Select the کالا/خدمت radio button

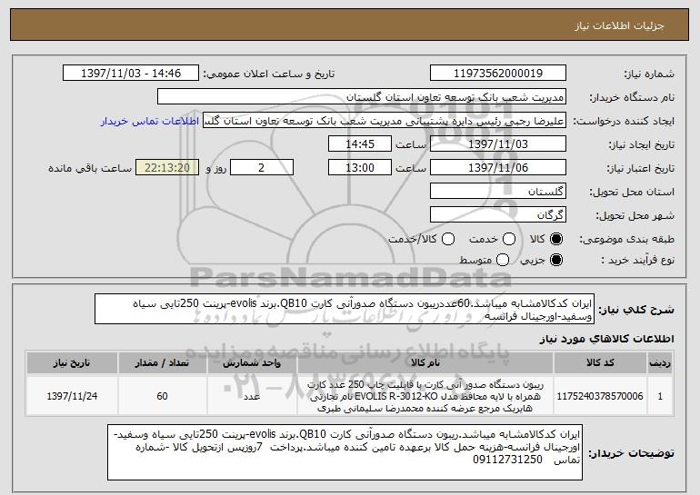click(x=448, y=239)
